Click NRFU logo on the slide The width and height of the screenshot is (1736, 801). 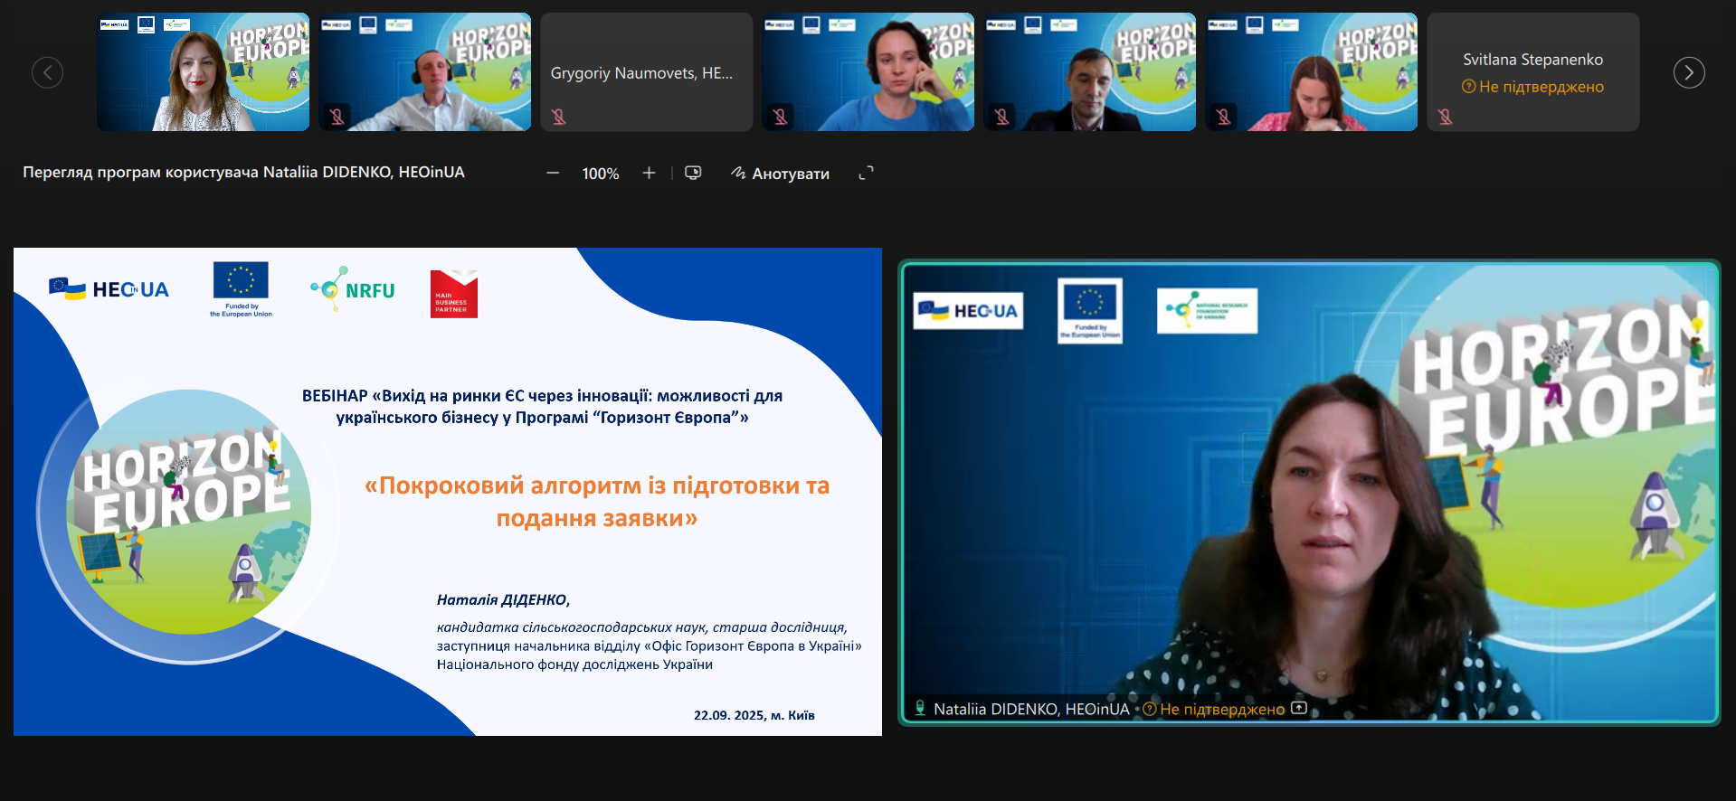(353, 289)
